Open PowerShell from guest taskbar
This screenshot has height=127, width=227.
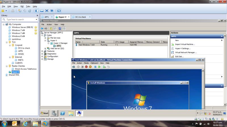pos(62,113)
